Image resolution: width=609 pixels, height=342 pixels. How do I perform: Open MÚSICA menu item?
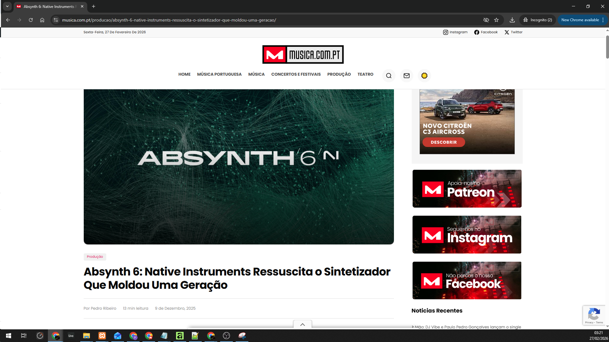coord(256,74)
